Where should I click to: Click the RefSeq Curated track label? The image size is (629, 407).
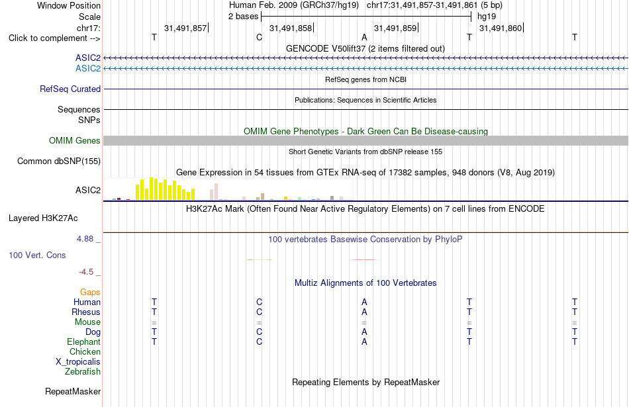point(70,89)
